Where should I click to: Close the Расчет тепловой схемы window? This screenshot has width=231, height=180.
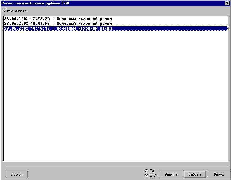pyautogui.click(x=227, y=3)
